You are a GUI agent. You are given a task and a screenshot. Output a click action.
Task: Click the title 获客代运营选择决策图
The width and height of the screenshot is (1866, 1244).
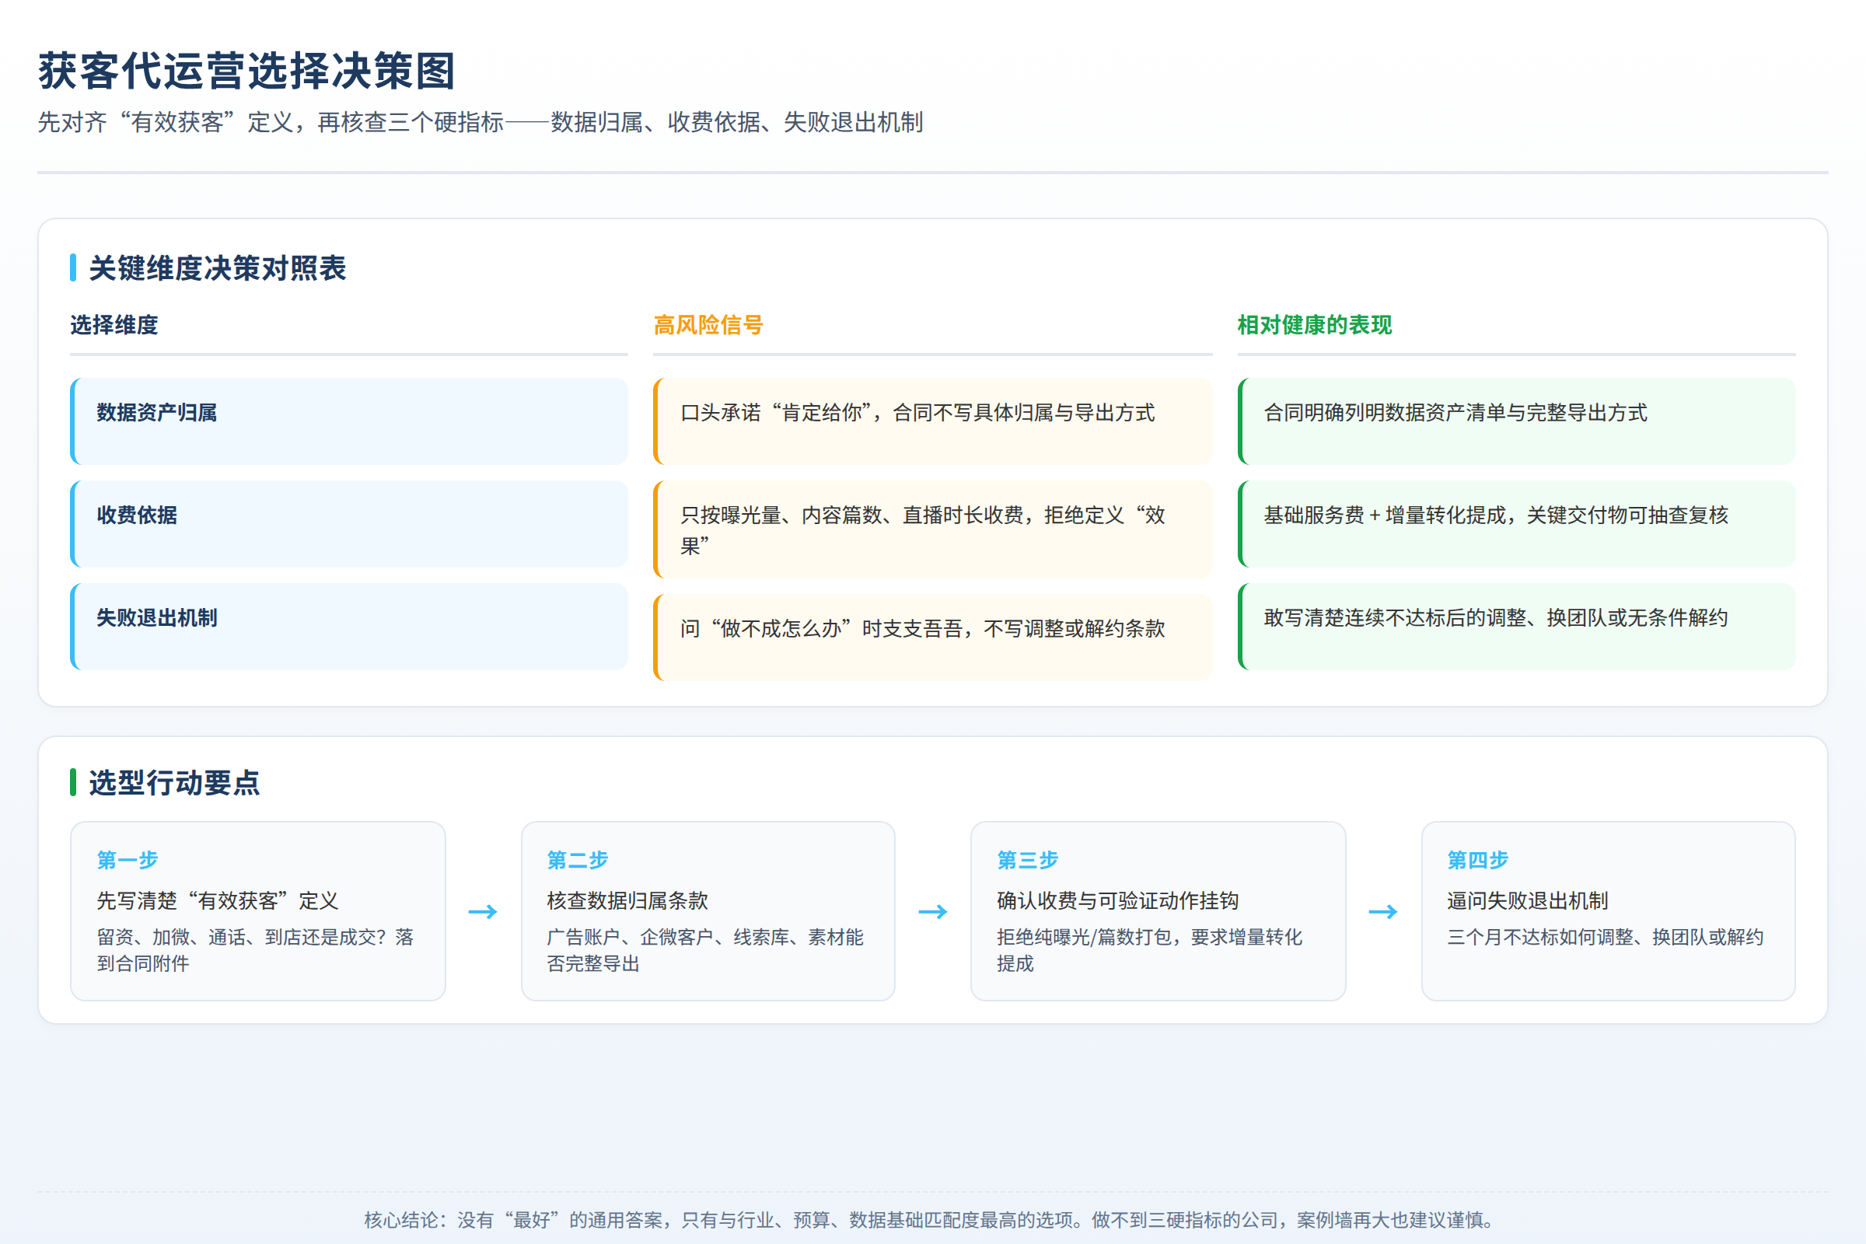(246, 72)
